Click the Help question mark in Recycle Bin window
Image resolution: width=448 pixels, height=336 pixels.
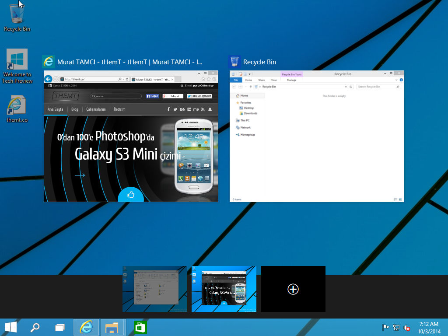point(402,80)
